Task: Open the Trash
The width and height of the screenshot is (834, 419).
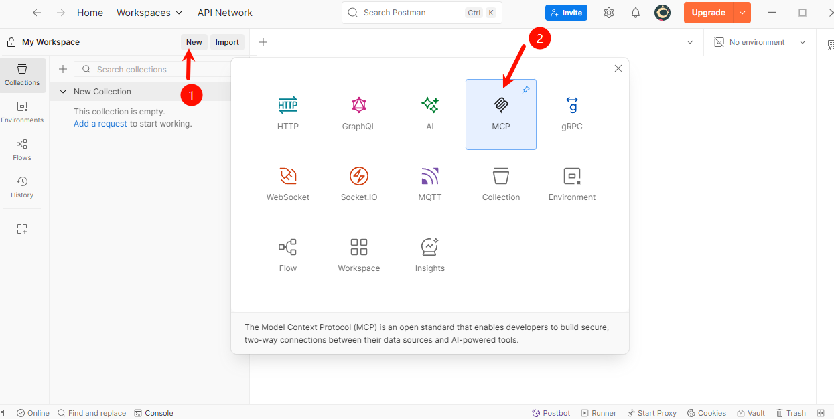Action: pos(790,413)
